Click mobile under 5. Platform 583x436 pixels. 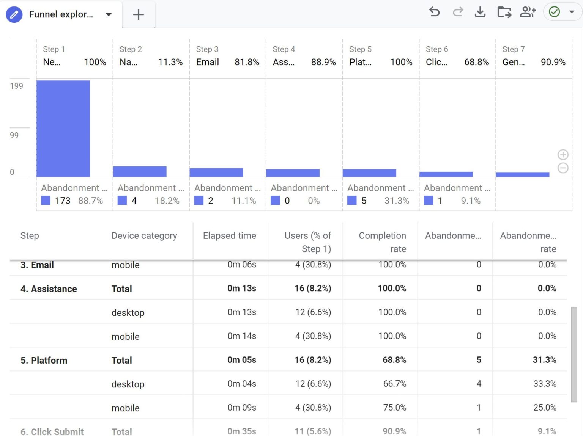[125, 408]
